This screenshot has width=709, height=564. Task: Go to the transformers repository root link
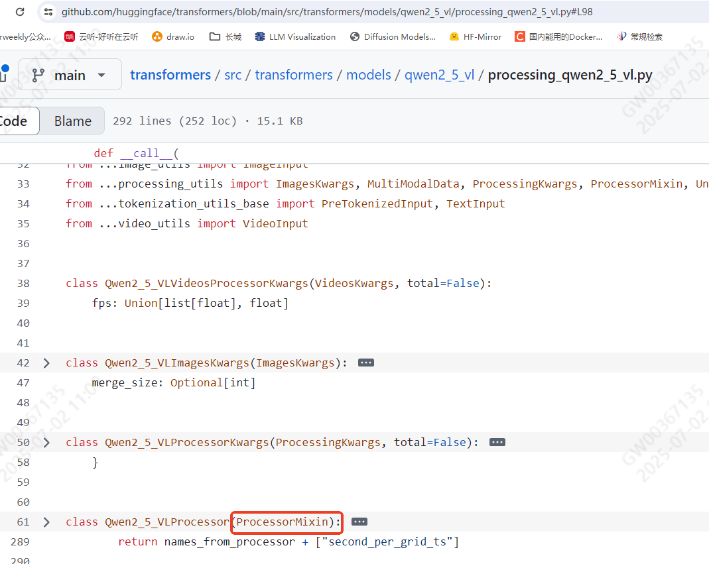(170, 75)
